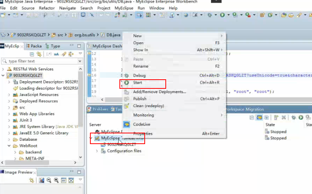The width and height of the screenshot is (312, 194).
Task: Choose Clean (redeploy) in context menu
Action: [174, 106]
